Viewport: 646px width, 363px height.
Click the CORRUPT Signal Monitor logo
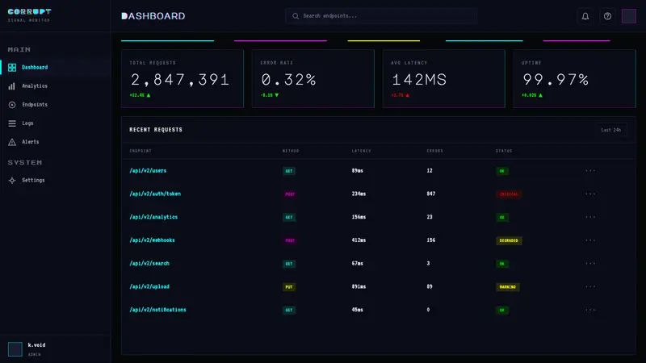coord(30,15)
